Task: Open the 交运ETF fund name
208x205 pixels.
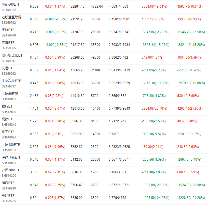Action: pos(8,68)
